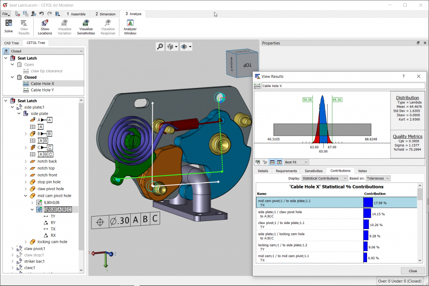The image size is (429, 286).
Task: Collapse the Closed group in CETOL Tree
Action: click(x=12, y=77)
